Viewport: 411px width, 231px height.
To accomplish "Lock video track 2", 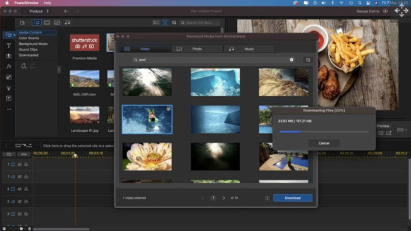I will [26, 189].
